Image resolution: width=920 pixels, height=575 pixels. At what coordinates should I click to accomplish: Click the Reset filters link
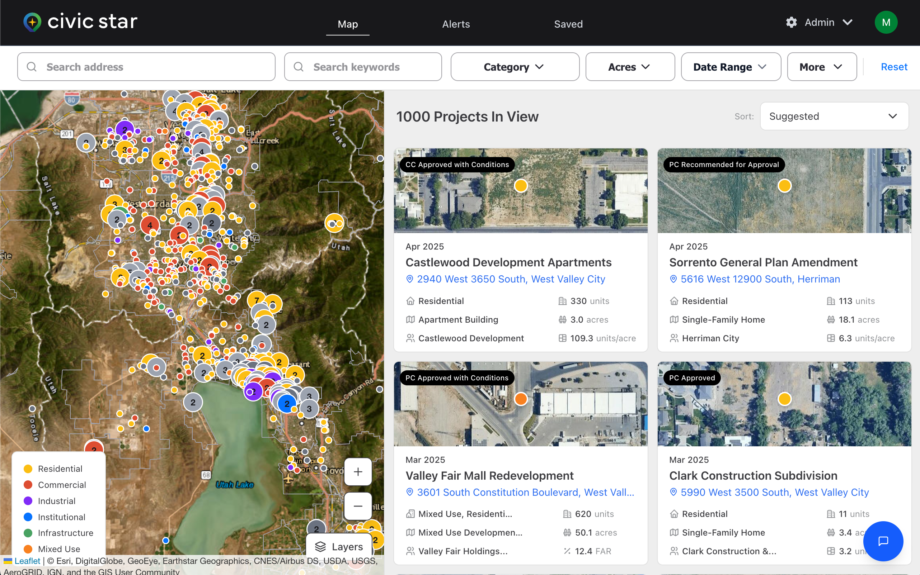tap(893, 67)
